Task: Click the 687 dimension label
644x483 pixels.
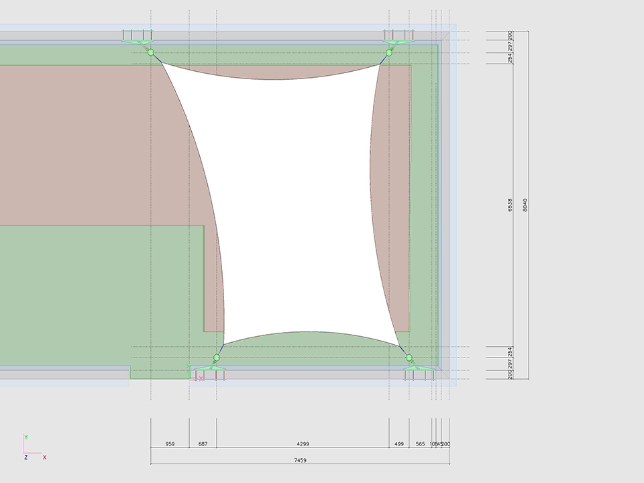Action: (203, 444)
